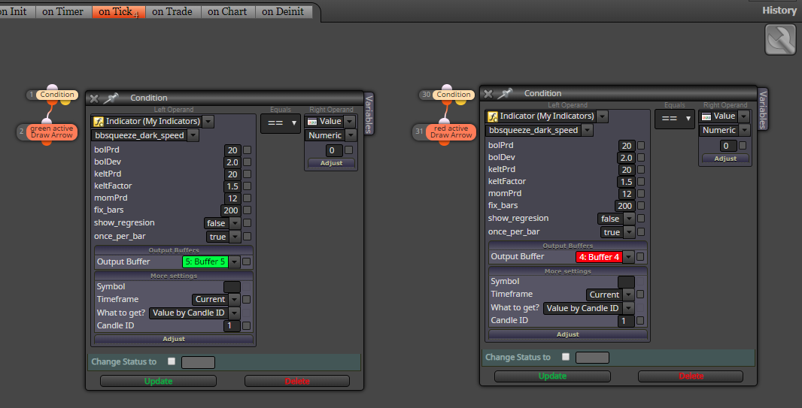Click Adjust below Candle ID in right panel

tap(568, 334)
